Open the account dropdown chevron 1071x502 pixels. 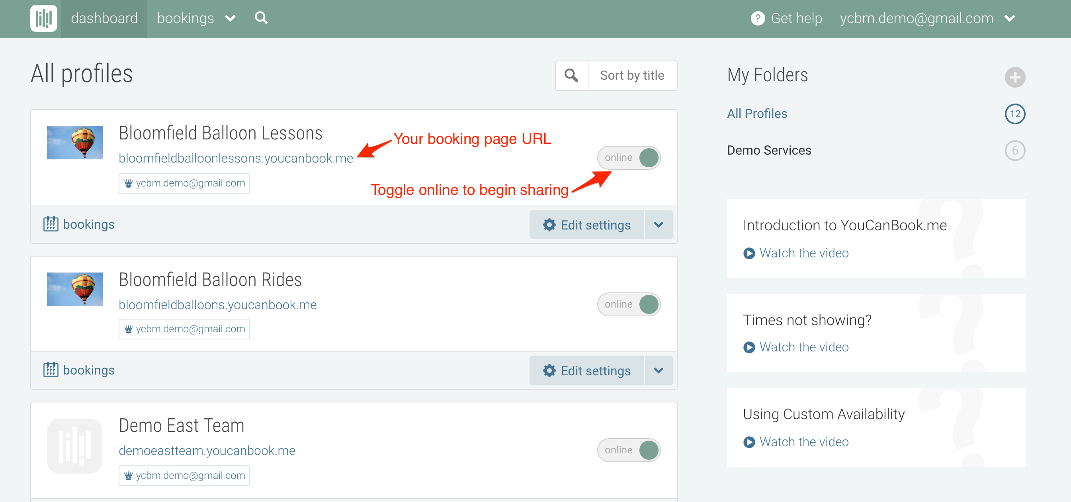tap(1009, 19)
